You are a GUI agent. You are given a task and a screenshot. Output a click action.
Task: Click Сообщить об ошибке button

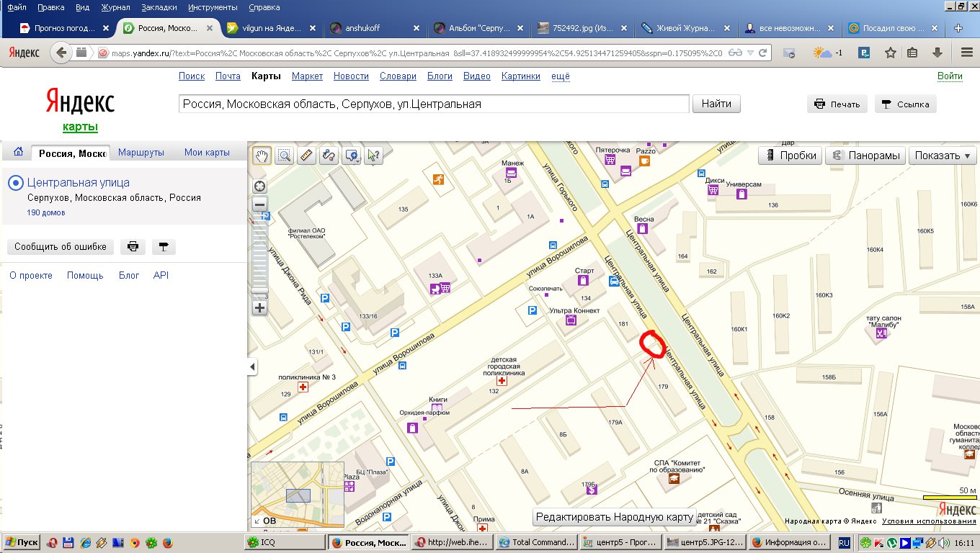point(61,246)
